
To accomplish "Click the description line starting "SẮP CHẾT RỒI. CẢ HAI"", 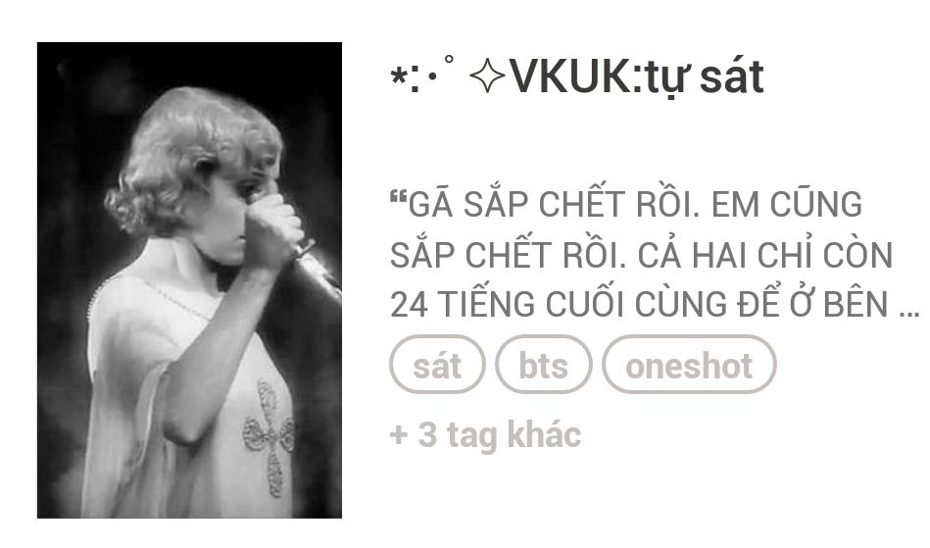I will 641,255.
